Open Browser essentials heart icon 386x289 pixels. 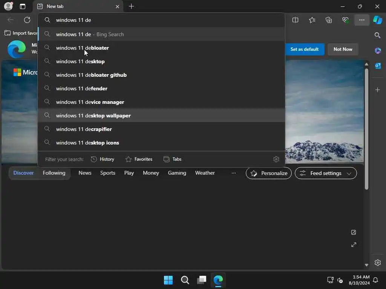click(345, 20)
